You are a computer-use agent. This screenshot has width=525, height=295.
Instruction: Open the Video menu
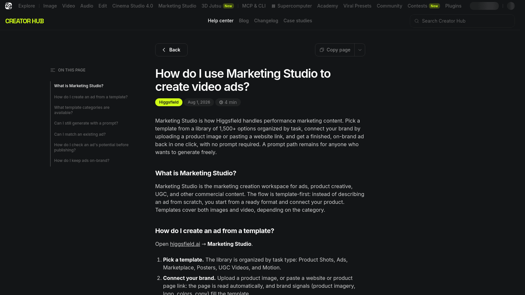[x=69, y=6]
